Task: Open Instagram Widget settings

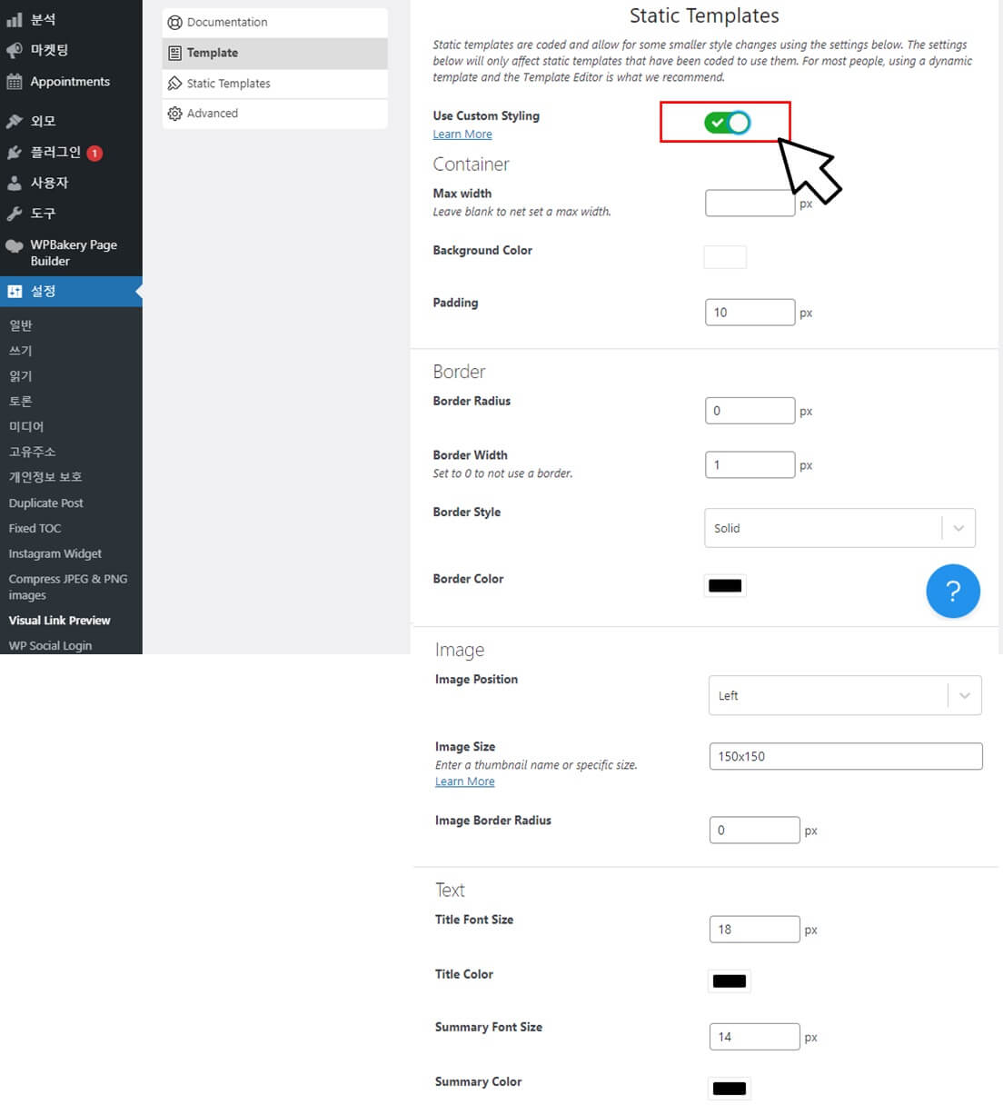Action: (55, 554)
